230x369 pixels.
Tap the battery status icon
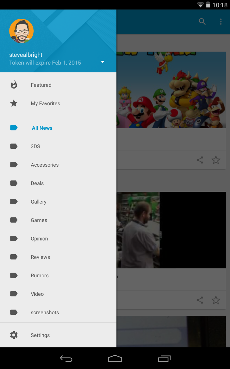pos(208,5)
